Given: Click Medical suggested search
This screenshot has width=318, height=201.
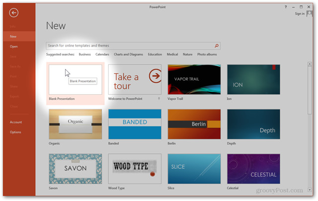Looking at the screenshot, I should click(x=172, y=54).
